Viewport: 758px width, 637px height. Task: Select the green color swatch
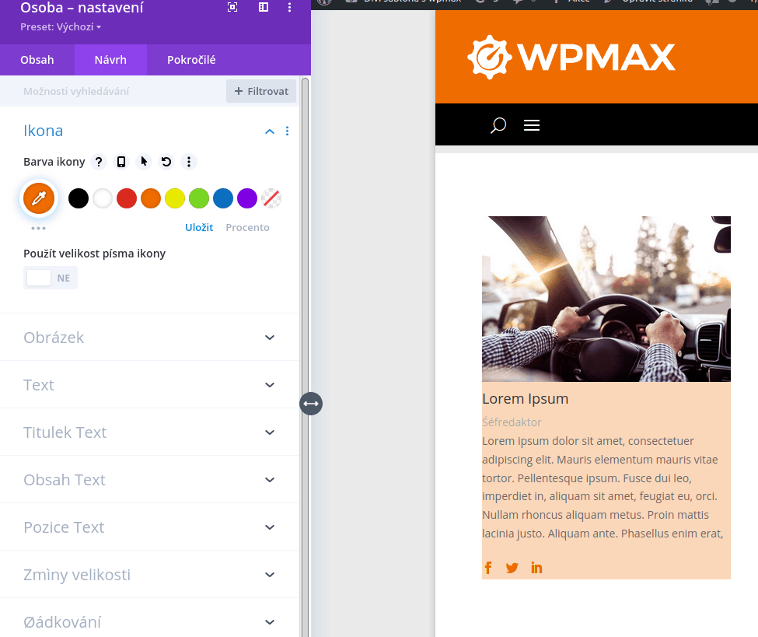tap(199, 198)
